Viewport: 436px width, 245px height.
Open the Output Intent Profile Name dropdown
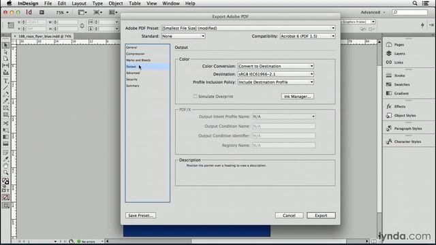tap(283, 116)
